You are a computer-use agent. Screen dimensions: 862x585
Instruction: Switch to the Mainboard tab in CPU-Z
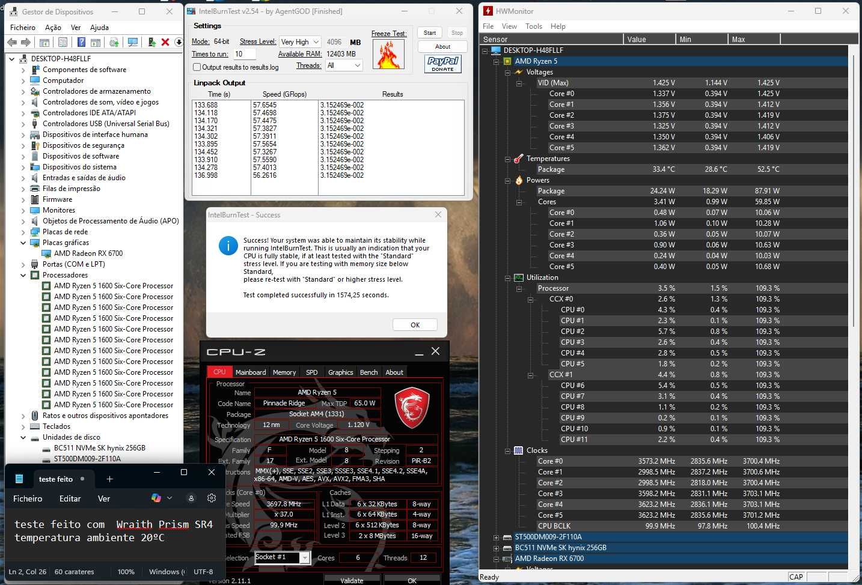click(x=251, y=372)
